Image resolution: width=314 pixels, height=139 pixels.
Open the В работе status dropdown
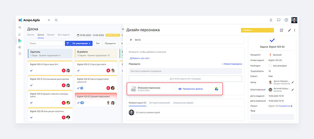coord(257,30)
